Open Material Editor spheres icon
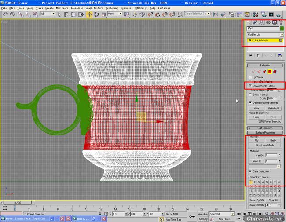The width and height of the screenshot is (286, 222). tap(256, 15)
